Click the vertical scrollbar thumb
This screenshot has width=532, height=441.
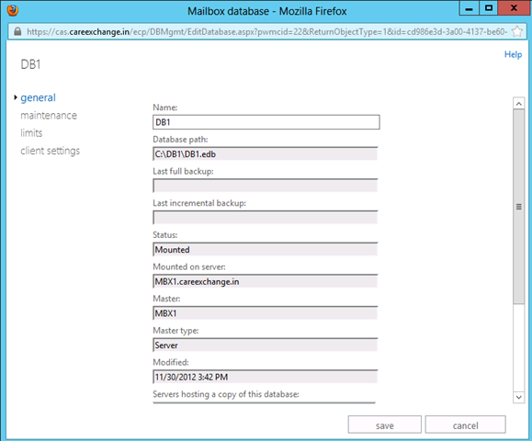tap(518, 207)
